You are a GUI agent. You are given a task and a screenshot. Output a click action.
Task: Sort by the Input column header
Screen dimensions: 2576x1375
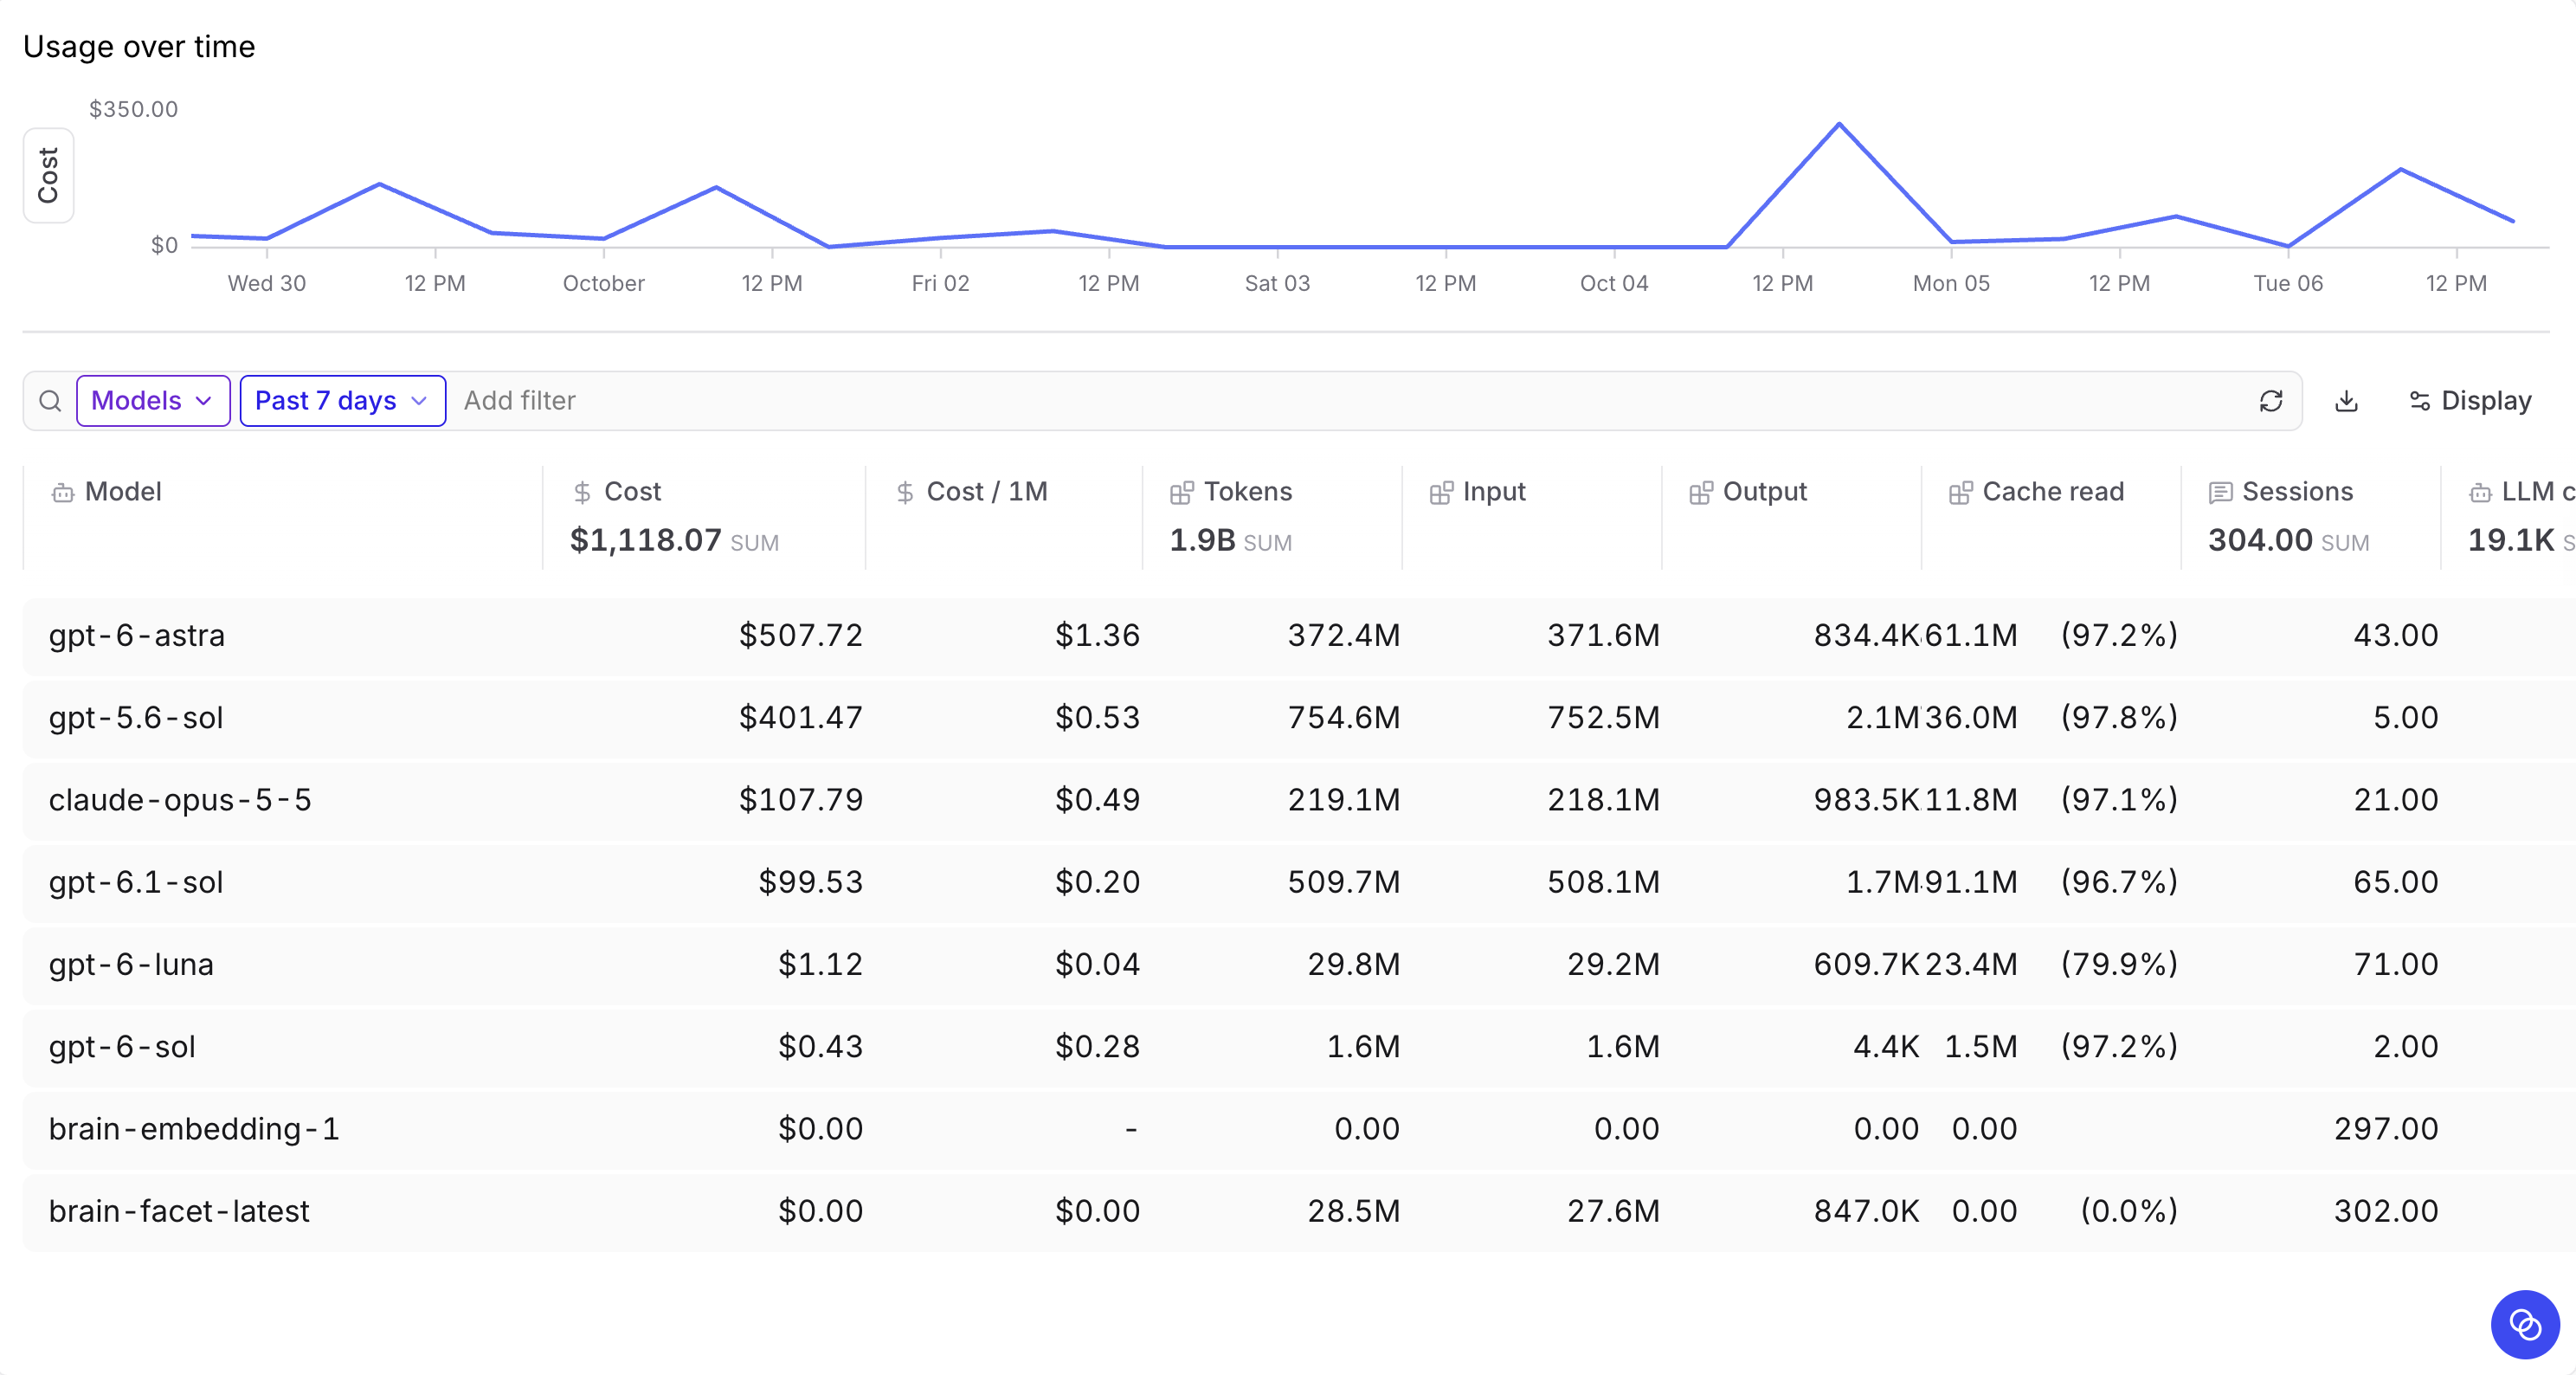[x=1494, y=491]
